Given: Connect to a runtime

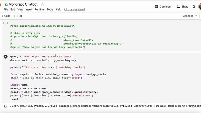Looking at the screenshot, I should 188,16.
